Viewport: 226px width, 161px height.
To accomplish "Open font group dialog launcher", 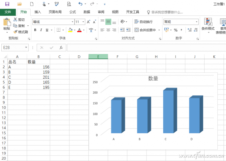I will coord(96,39).
